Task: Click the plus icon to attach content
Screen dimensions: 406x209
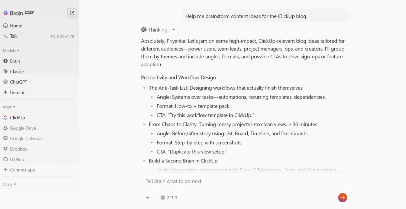Action: (x=148, y=197)
